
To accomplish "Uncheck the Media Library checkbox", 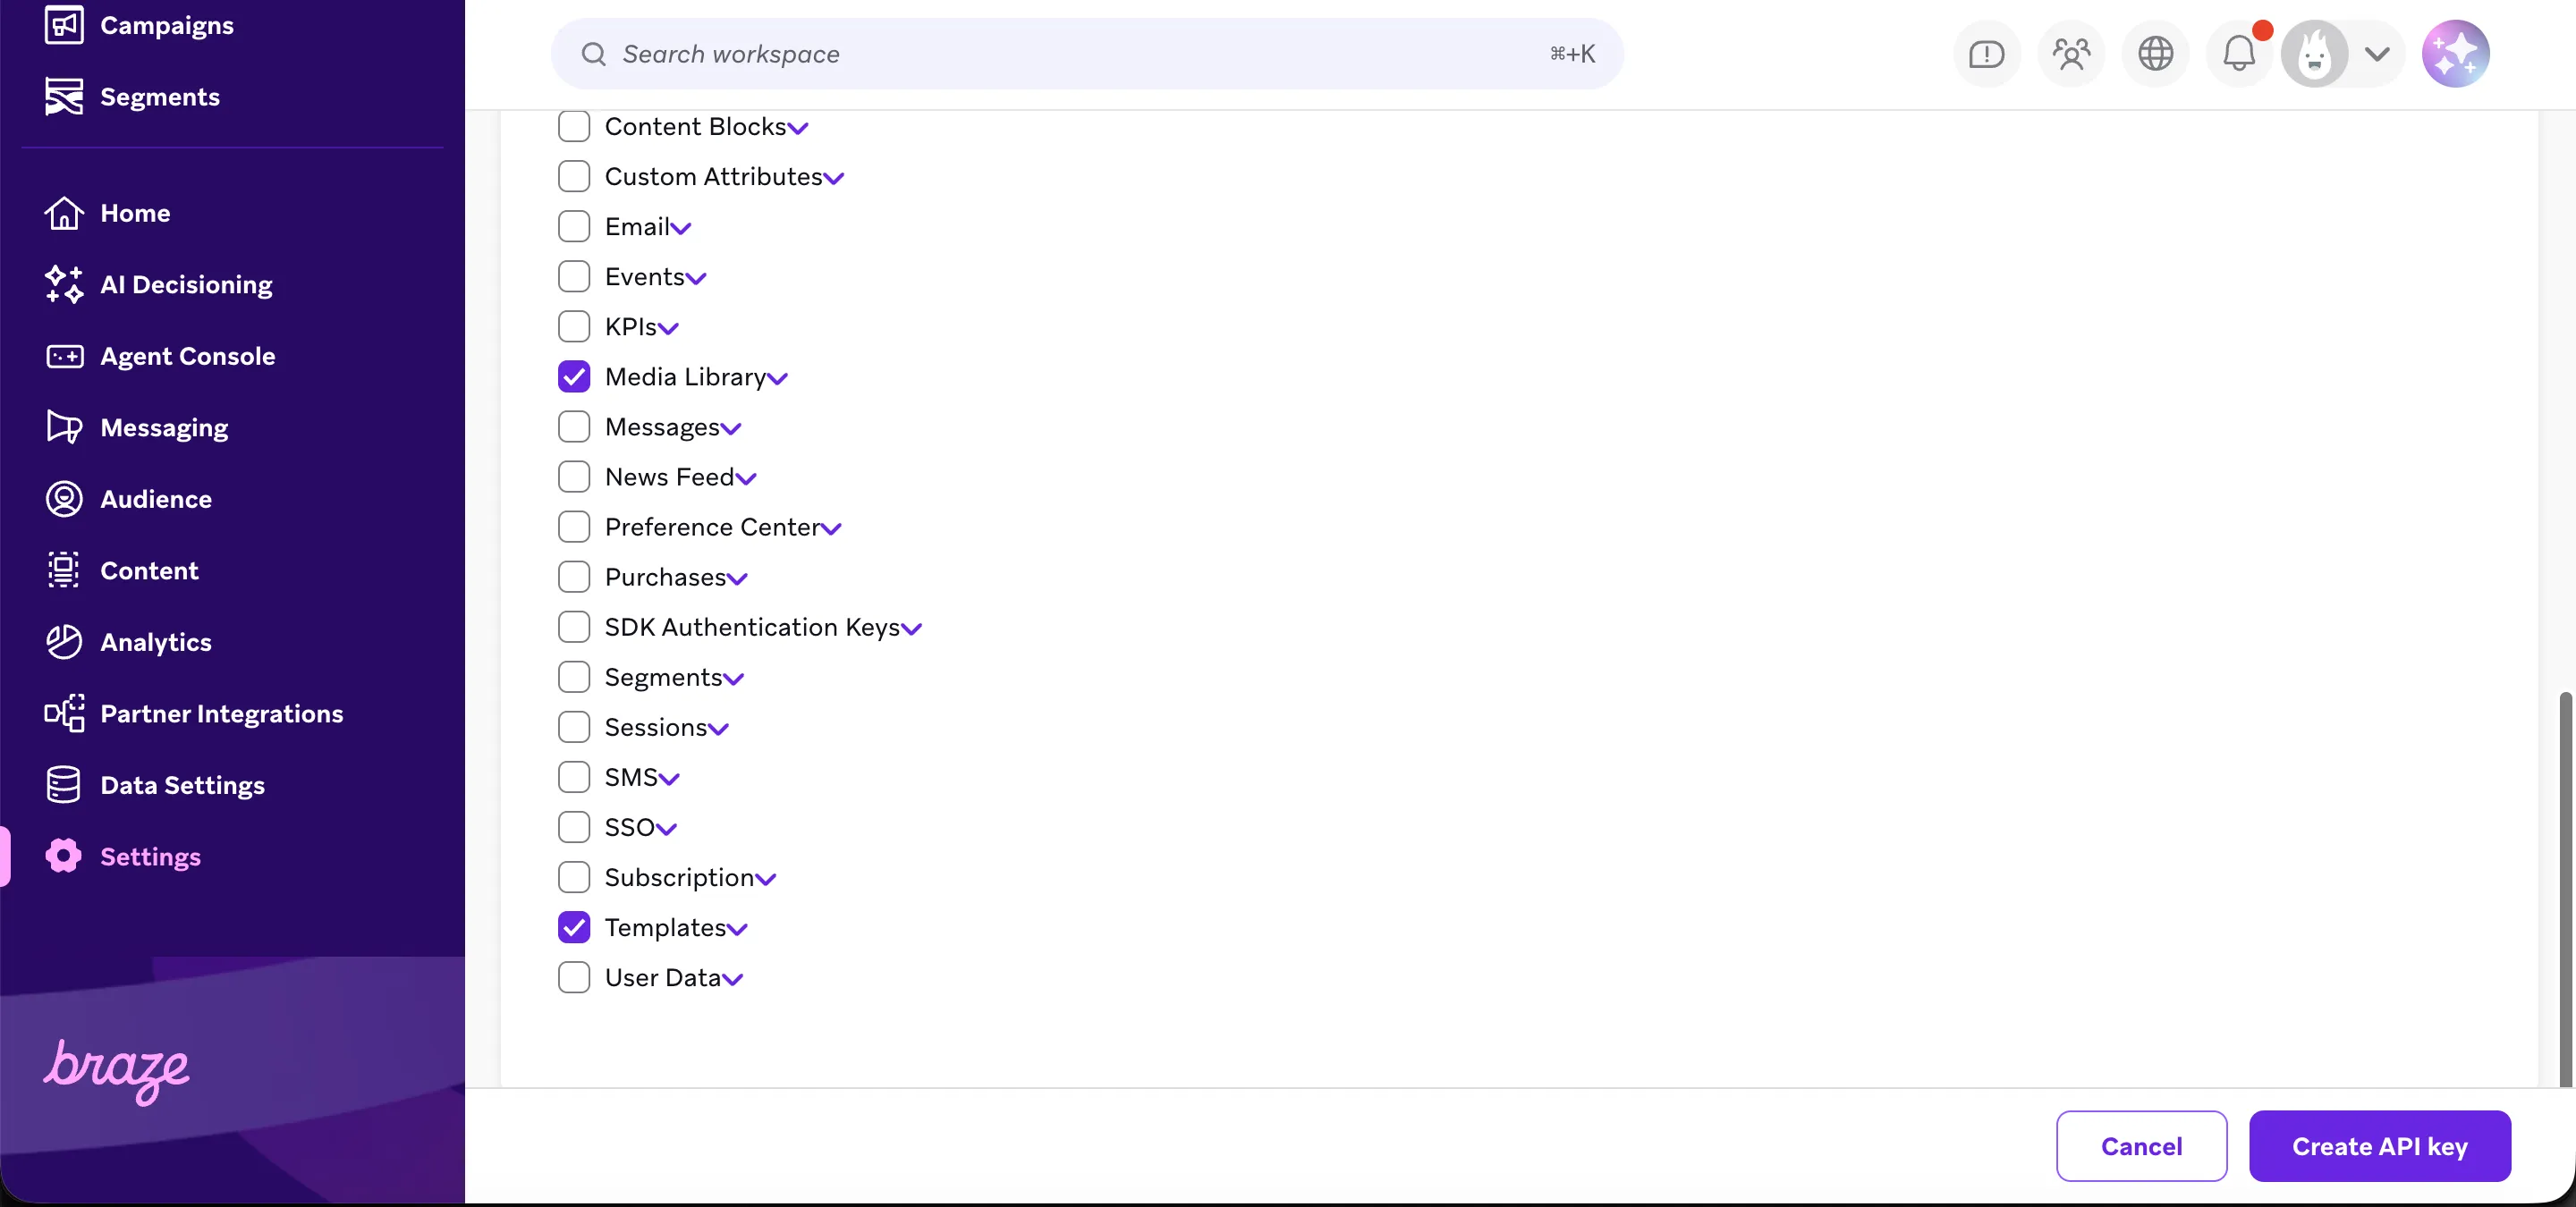I will coord(574,376).
